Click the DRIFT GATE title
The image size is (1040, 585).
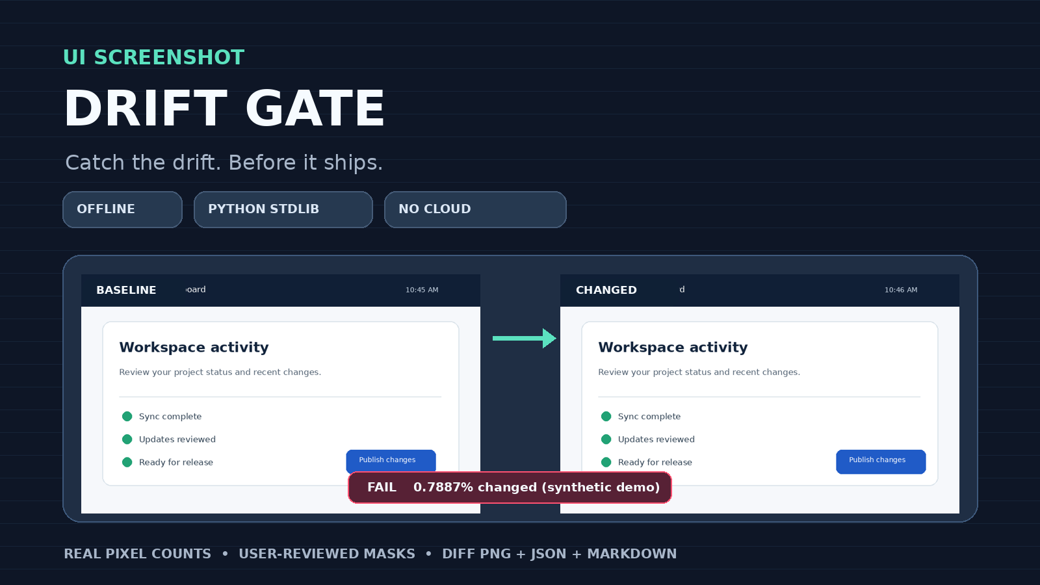point(225,108)
